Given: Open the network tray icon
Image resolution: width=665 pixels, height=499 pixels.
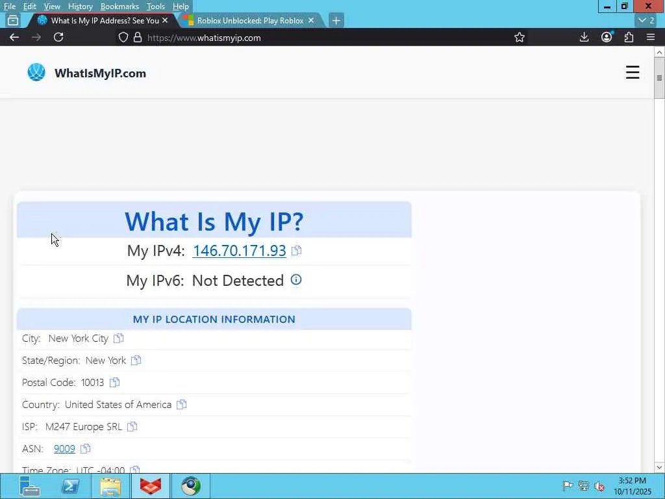Looking at the screenshot, I should [584, 486].
